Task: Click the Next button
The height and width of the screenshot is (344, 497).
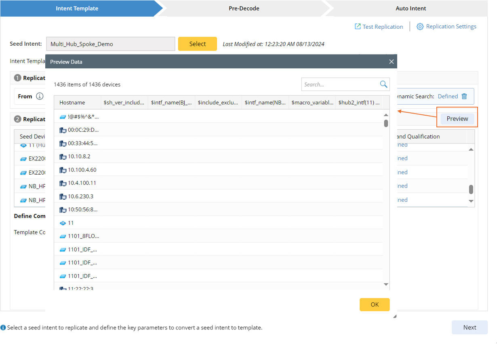Action: pos(470,327)
